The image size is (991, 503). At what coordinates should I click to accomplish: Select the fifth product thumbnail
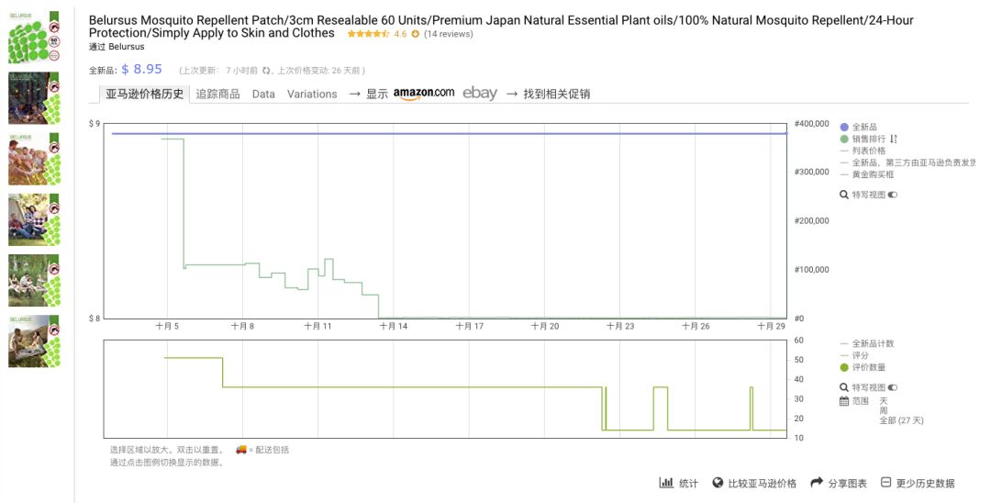click(34, 281)
